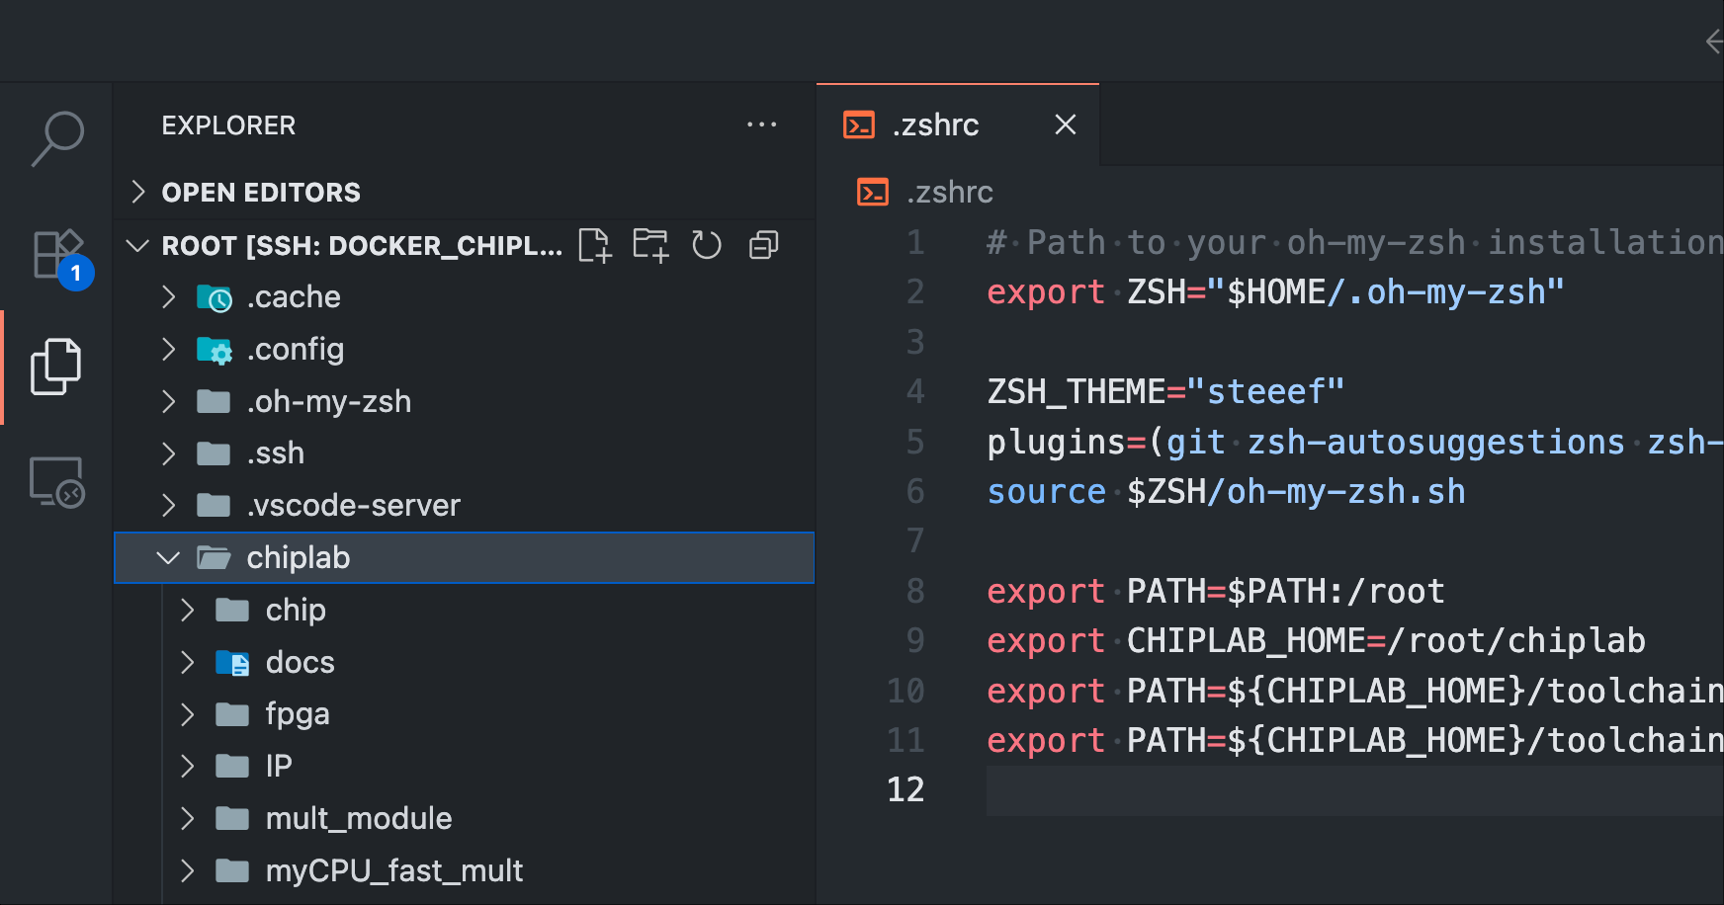Select the .config folder name
This screenshot has height=905, width=1724.
click(x=296, y=349)
